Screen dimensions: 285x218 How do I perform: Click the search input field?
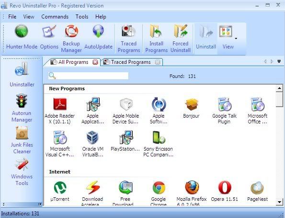click(88, 76)
